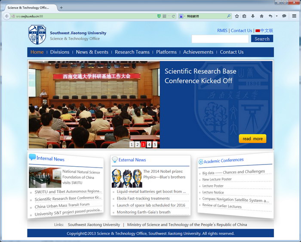301x242 pixels.
Task: Open New Lecture Poster item
Action: 217,179
